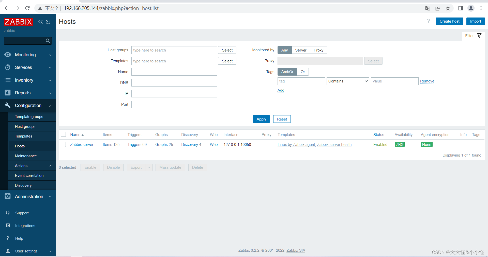Open the Export format dropdown arrow

[149, 167]
